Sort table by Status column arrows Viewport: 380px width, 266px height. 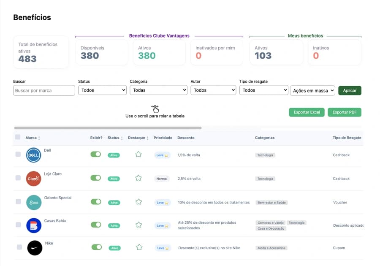click(122, 138)
